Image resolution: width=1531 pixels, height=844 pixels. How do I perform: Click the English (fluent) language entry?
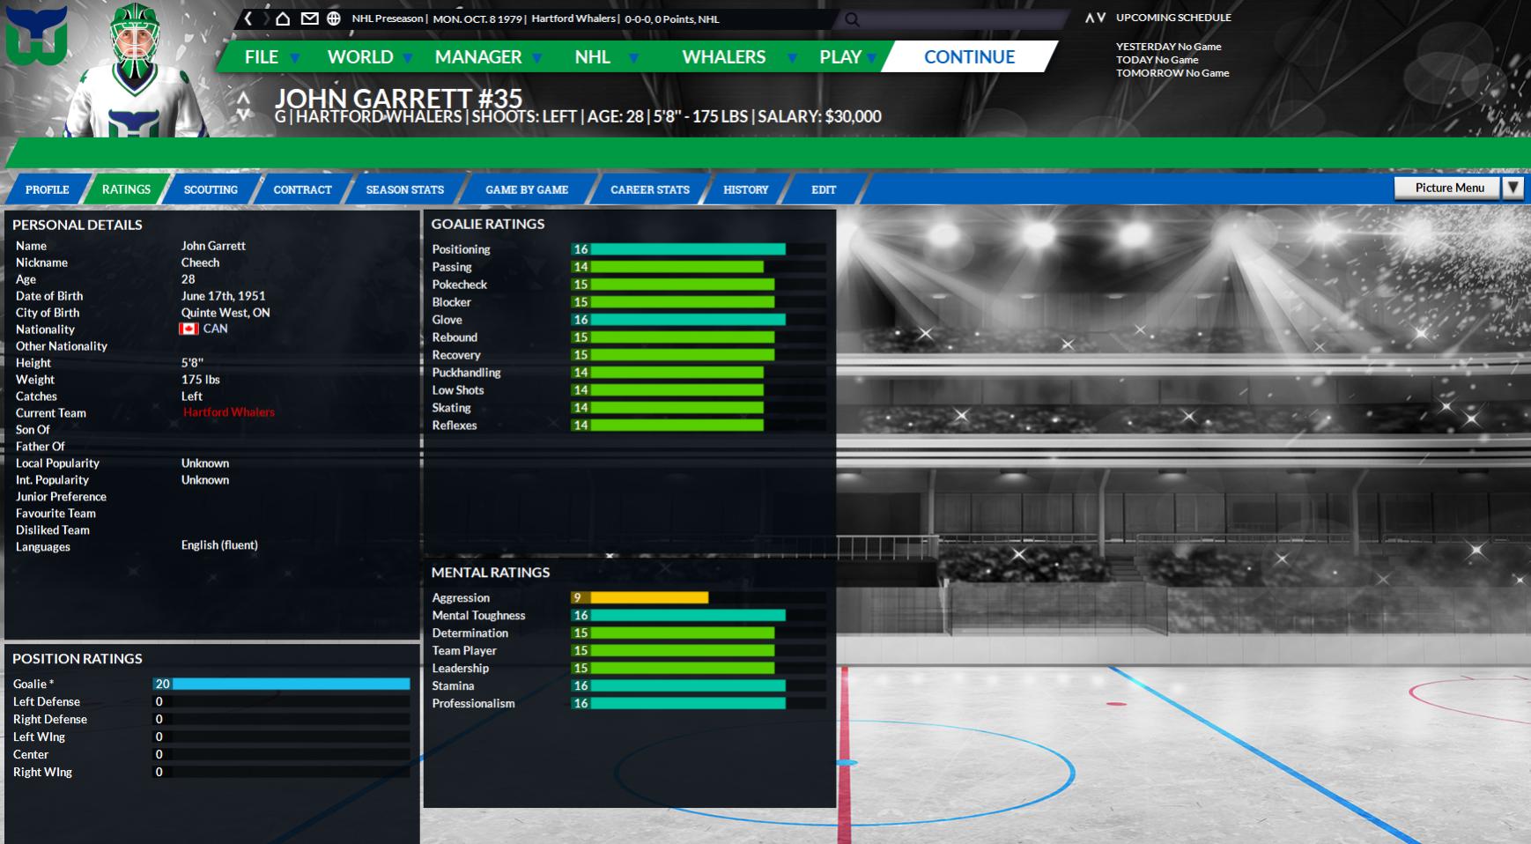[x=219, y=545]
